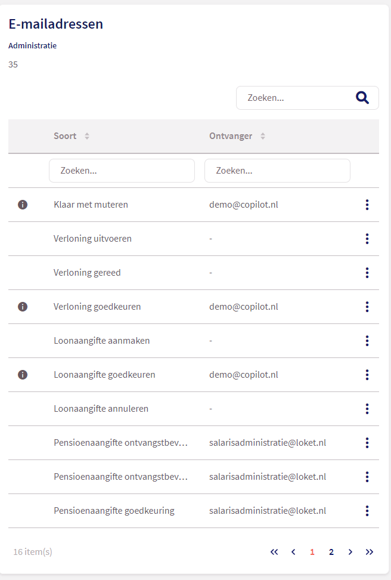Click the info icon beside "Verloning goedkeuren"

(x=23, y=307)
